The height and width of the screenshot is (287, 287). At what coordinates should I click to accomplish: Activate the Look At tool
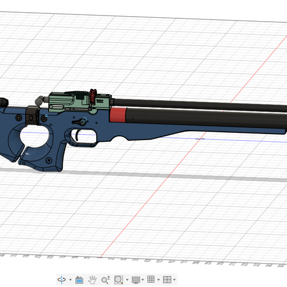[79, 280]
